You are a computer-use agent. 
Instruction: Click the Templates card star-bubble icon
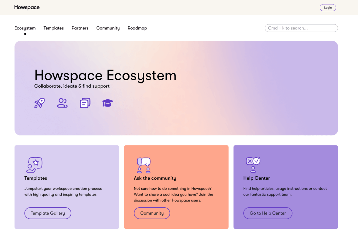tap(34, 165)
